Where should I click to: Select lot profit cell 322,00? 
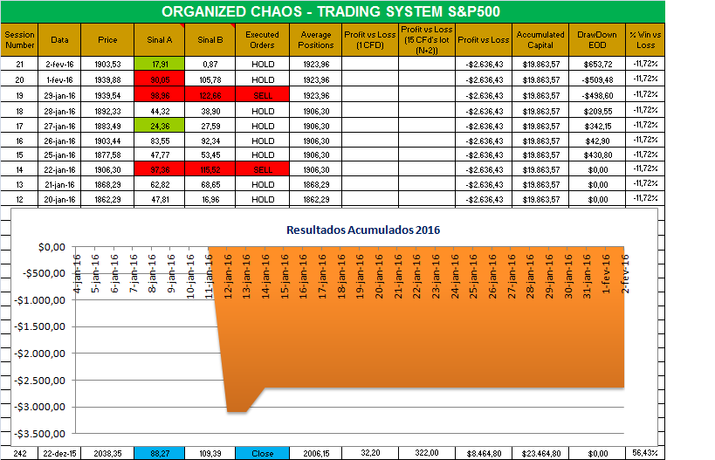(x=427, y=453)
